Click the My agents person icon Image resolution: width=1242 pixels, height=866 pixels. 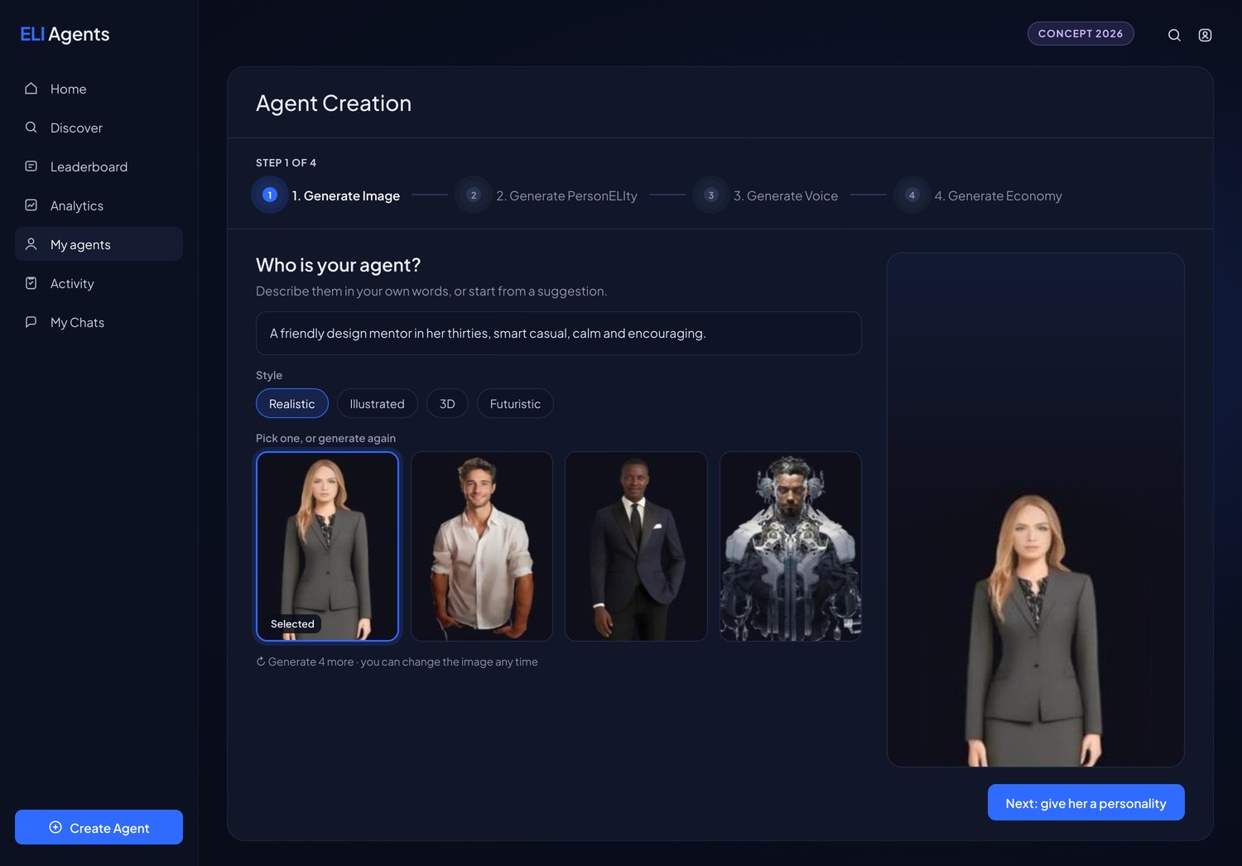[x=31, y=244]
